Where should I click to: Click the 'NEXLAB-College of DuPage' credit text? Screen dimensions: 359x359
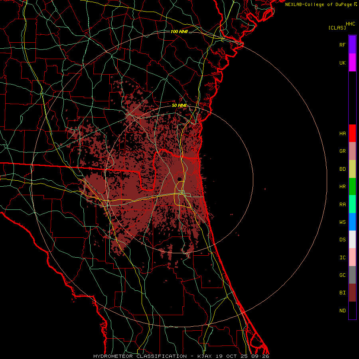(318, 4)
